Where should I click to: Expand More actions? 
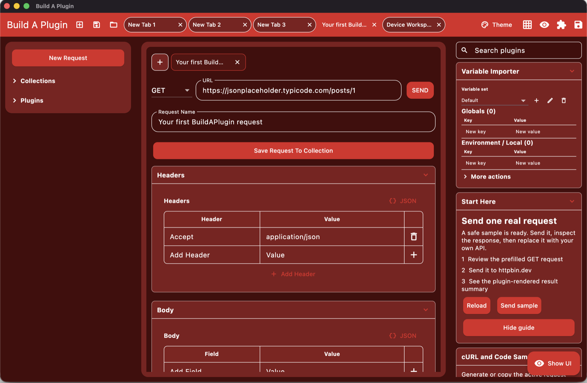click(x=487, y=177)
